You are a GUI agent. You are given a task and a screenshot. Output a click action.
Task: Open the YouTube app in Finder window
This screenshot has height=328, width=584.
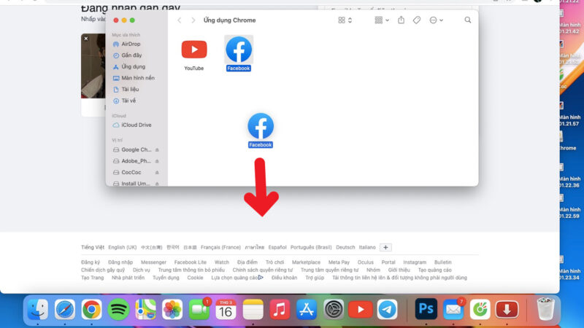pos(194,50)
